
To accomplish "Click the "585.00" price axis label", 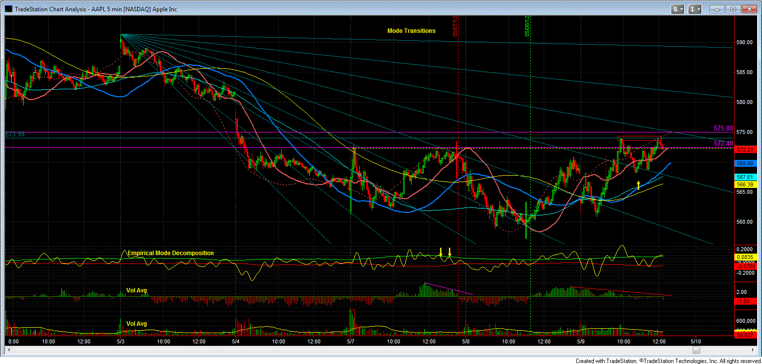I will pos(743,72).
